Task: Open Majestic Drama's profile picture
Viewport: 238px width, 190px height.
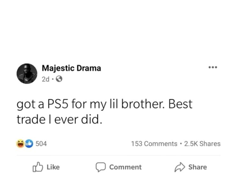Action: [27, 74]
